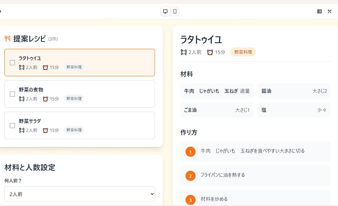Open the table view icon in top bar

319,11
